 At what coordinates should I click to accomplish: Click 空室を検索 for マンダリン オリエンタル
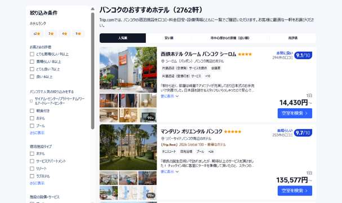coord(295,191)
